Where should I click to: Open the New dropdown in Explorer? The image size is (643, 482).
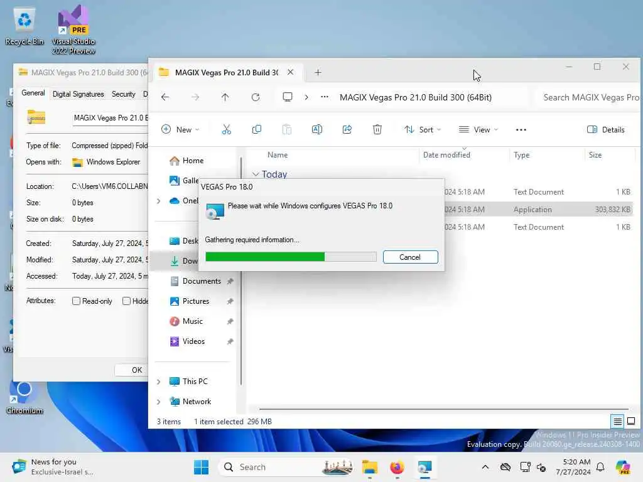click(180, 129)
